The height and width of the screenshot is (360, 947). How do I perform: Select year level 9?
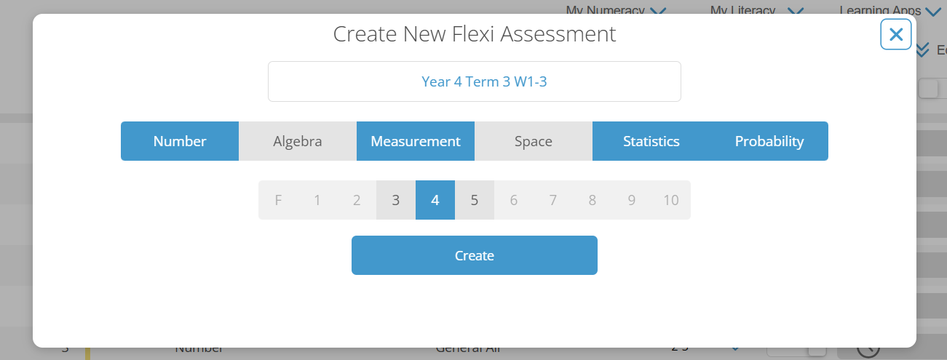pyautogui.click(x=632, y=200)
